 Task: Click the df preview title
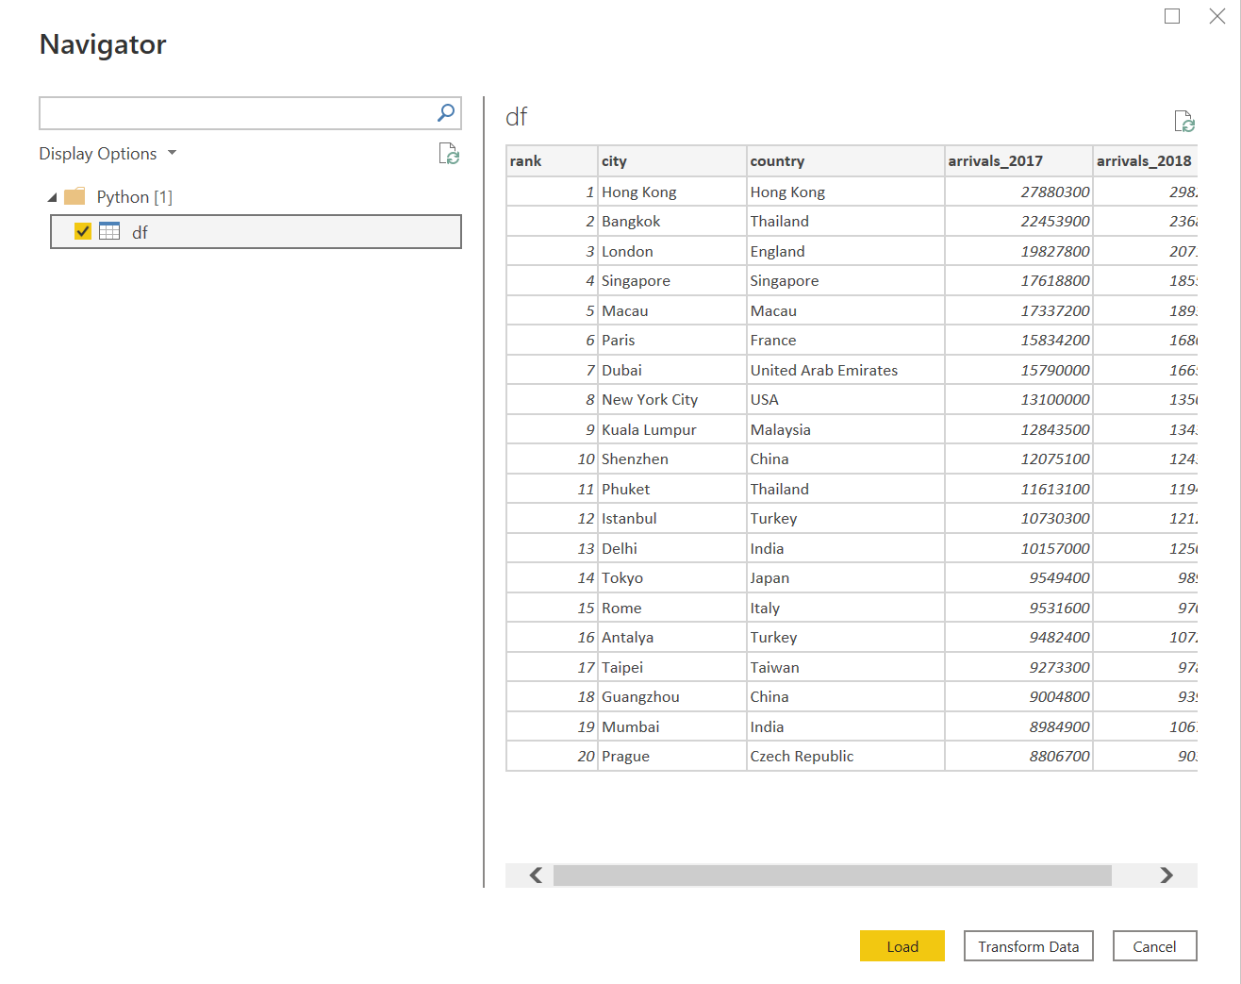517,117
